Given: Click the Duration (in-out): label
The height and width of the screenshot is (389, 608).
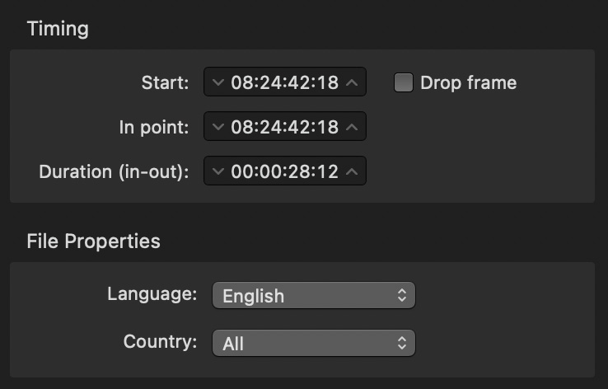Looking at the screenshot, I should coord(114,171).
